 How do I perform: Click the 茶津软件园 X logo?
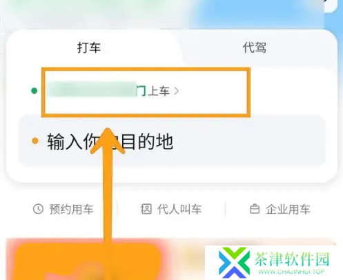tap(234, 263)
